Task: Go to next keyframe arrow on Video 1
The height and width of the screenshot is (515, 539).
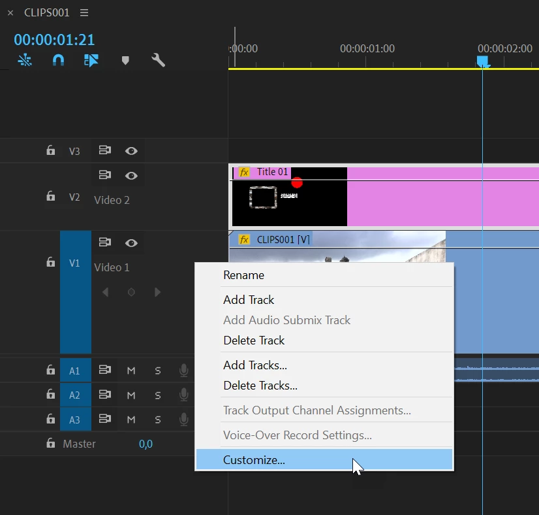Action: [x=157, y=292]
